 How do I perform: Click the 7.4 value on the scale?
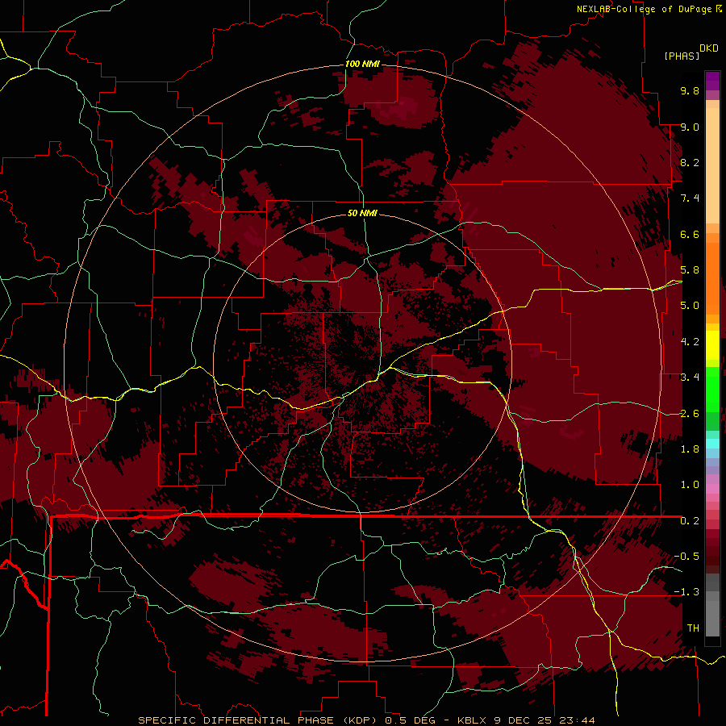(690, 198)
